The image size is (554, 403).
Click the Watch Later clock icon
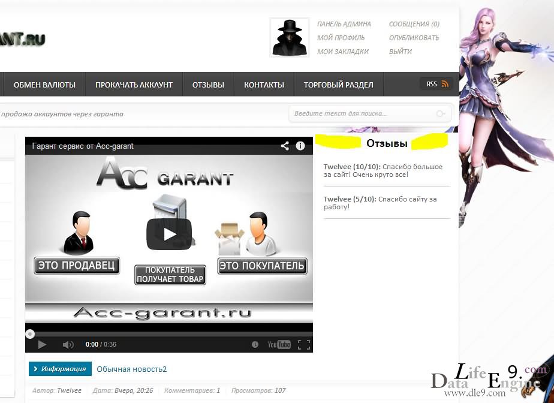tap(255, 344)
